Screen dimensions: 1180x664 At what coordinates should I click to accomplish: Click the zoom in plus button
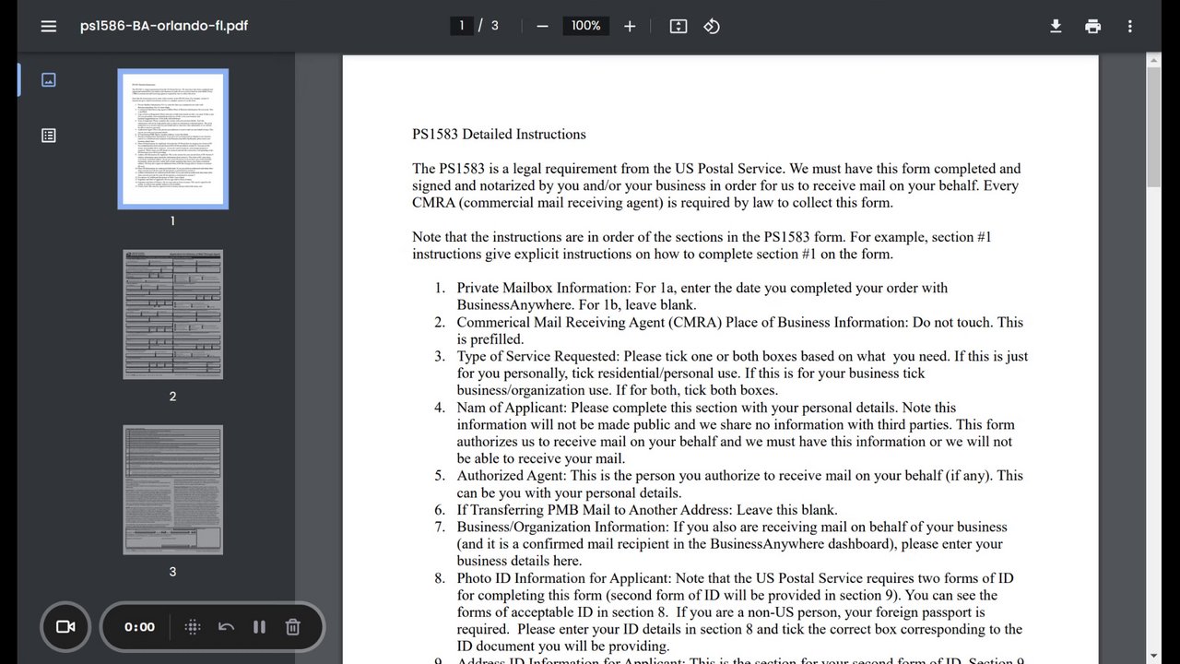[x=630, y=26]
